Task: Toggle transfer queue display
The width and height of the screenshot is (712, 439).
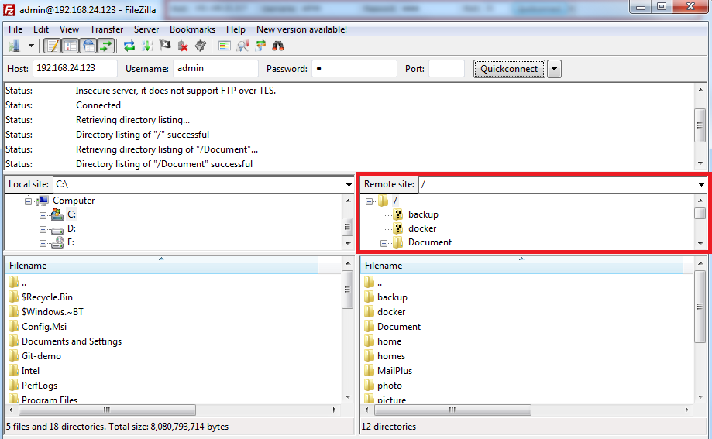Action: coord(106,46)
